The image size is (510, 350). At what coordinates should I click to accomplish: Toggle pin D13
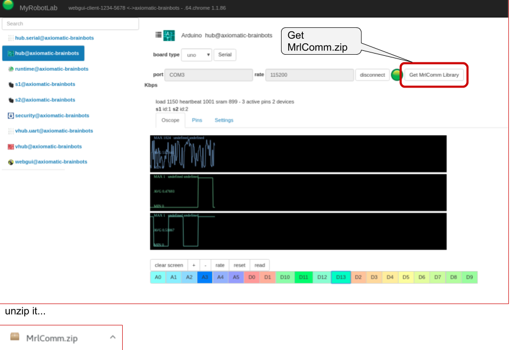341,277
